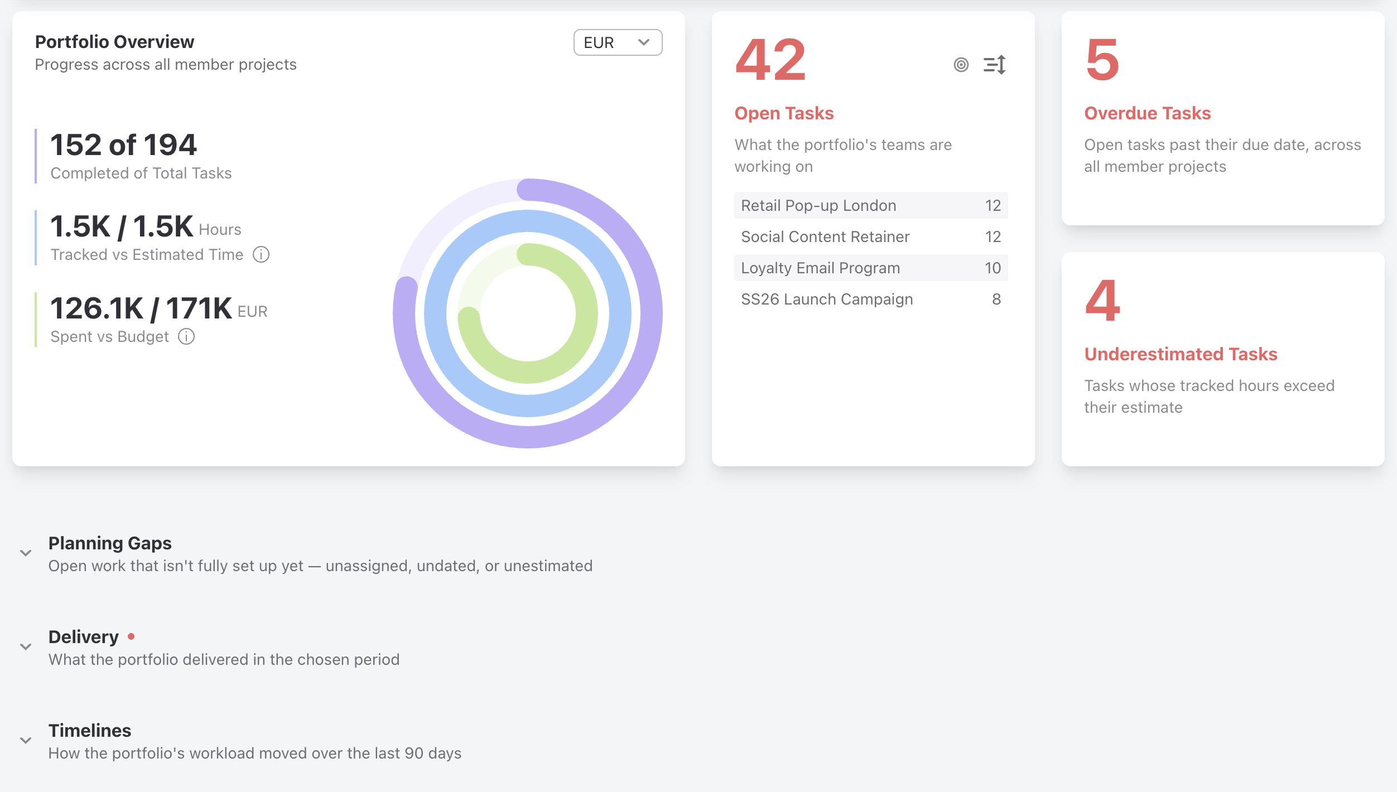
Task: Click the Overdue Tasks heading
Action: coord(1147,113)
